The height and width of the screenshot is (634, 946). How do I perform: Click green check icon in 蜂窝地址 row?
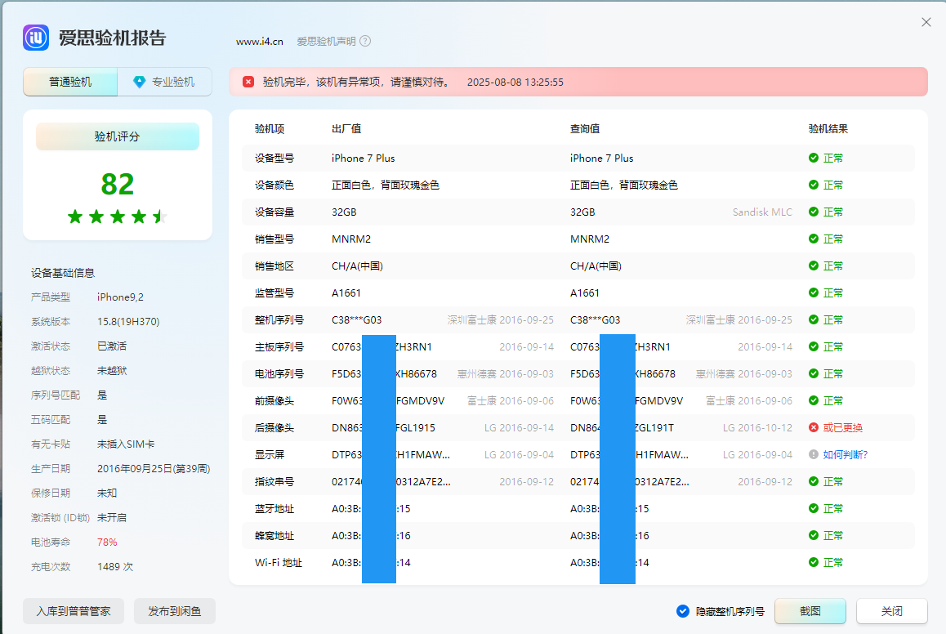[814, 535]
